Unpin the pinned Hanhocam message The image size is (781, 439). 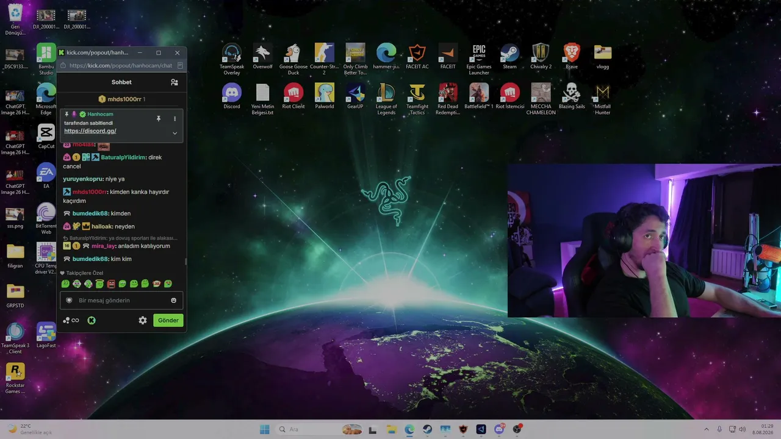(159, 118)
